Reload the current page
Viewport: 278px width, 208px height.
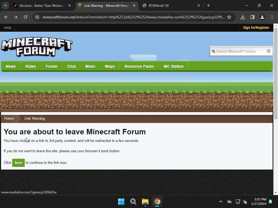click(x=26, y=17)
